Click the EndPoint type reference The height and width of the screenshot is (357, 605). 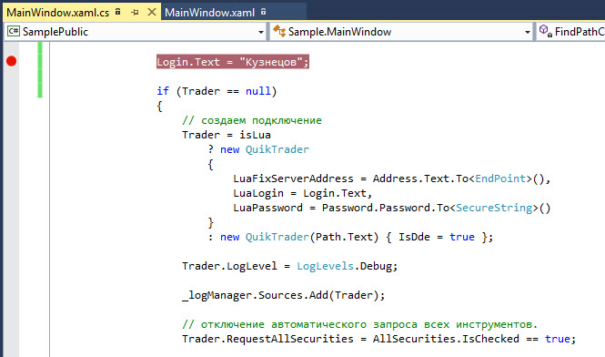coord(500,178)
